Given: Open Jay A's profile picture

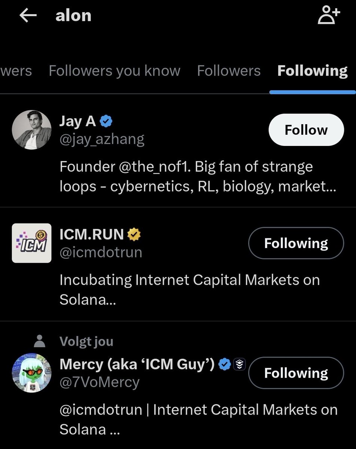Looking at the screenshot, I should pyautogui.click(x=31, y=129).
